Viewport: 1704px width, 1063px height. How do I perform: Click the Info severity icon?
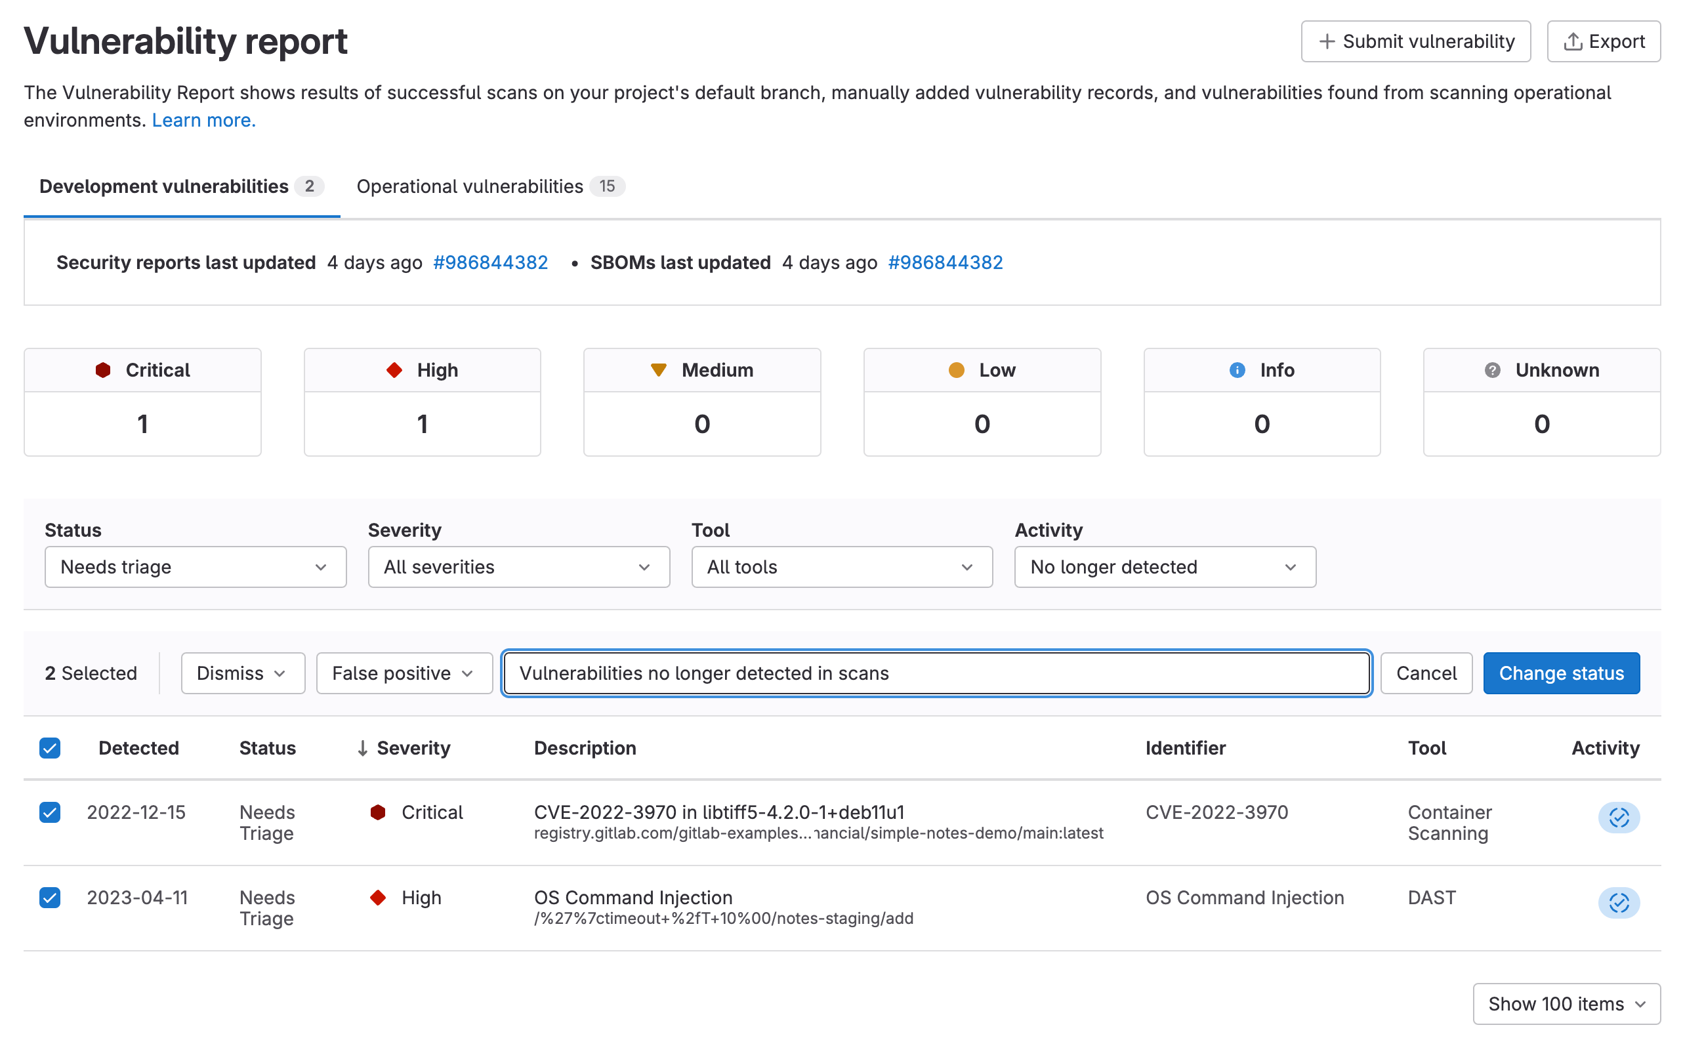tap(1237, 371)
